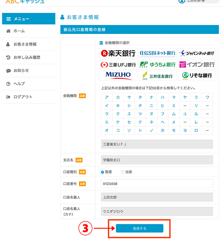Click the 登録する button
The image size is (224, 242).
pyautogui.click(x=140, y=229)
